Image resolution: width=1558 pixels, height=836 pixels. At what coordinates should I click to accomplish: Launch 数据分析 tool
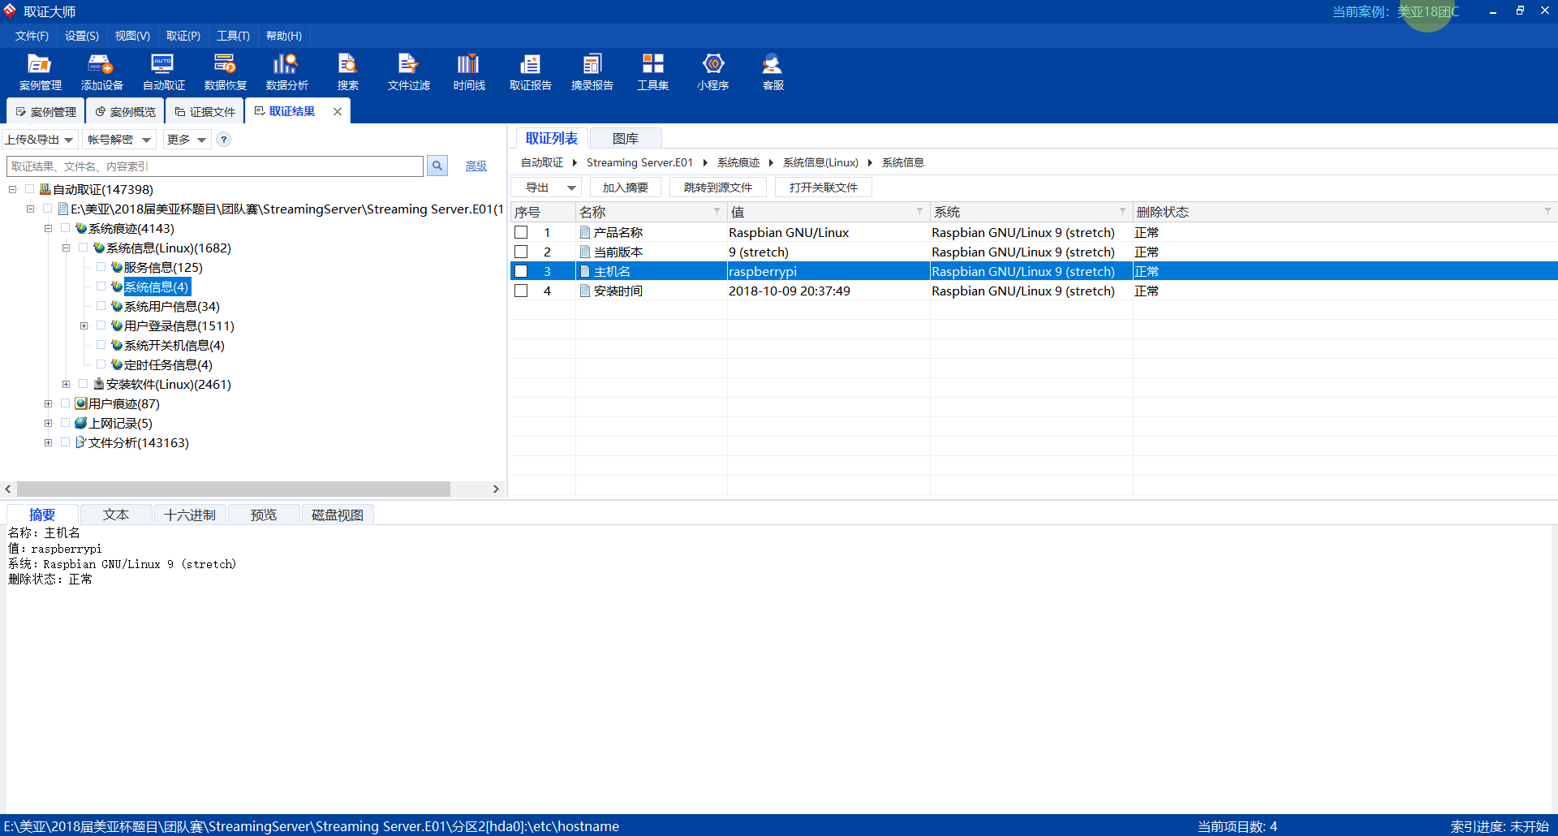click(286, 71)
